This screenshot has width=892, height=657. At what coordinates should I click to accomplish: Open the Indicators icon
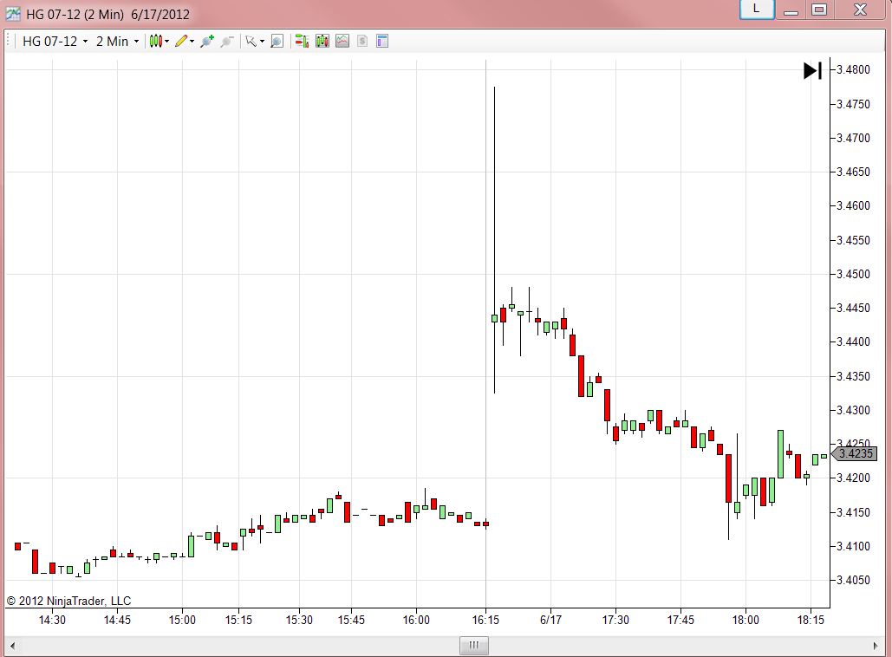click(x=342, y=41)
